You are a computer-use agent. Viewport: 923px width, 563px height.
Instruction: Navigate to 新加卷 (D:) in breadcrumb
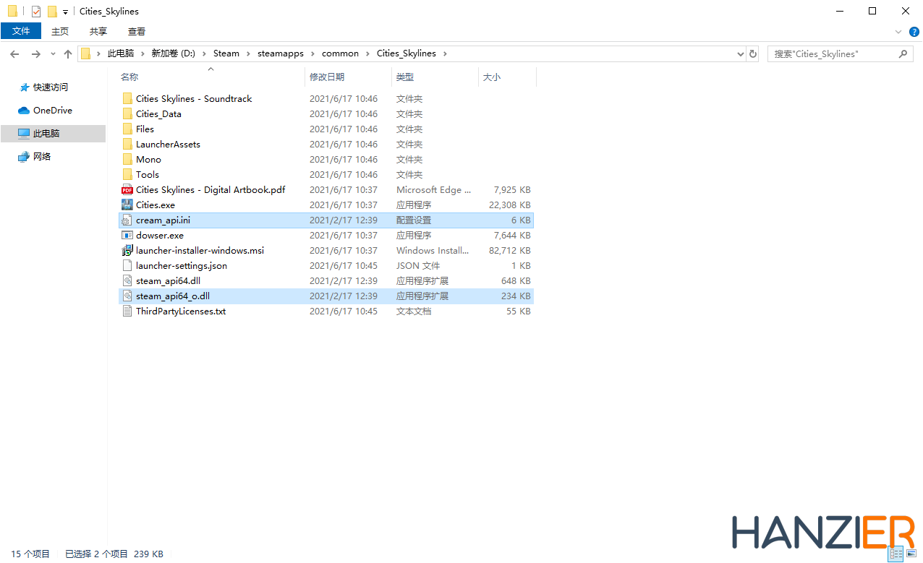coord(173,53)
